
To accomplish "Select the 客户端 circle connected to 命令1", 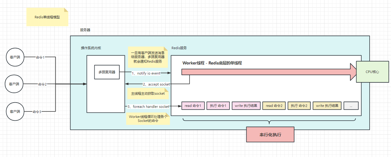I will click(x=15, y=57).
